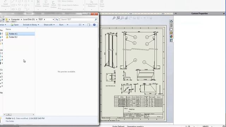Screen dimensions: 226x127
Task: Select the TRESTLE title in title block
Action: tap(132, 109)
